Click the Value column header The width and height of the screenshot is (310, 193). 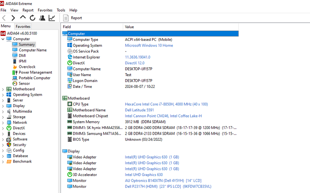[181, 27]
